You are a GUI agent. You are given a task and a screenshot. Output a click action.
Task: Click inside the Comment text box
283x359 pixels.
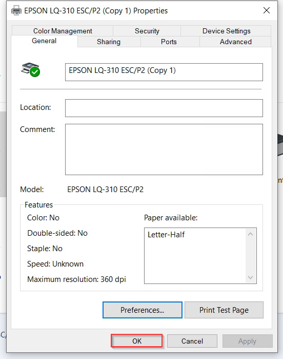pos(164,149)
